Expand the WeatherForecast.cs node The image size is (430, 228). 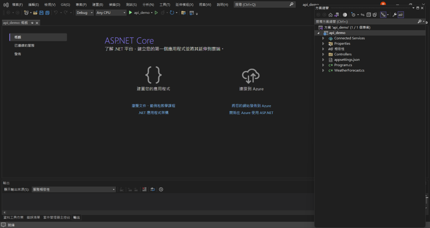(323, 70)
